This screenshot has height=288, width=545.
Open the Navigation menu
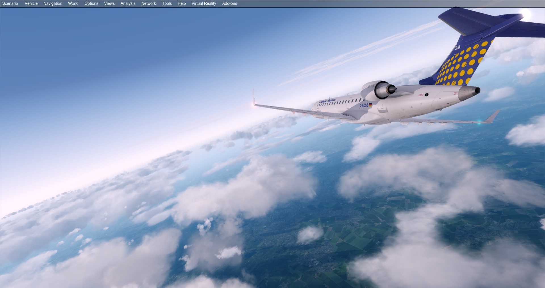53,3
